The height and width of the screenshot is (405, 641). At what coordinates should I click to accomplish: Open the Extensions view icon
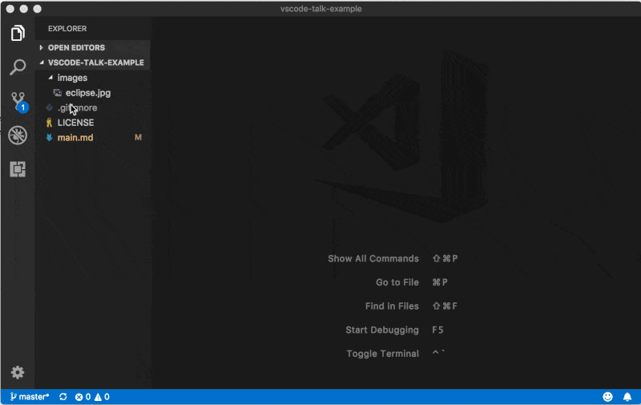pos(18,169)
